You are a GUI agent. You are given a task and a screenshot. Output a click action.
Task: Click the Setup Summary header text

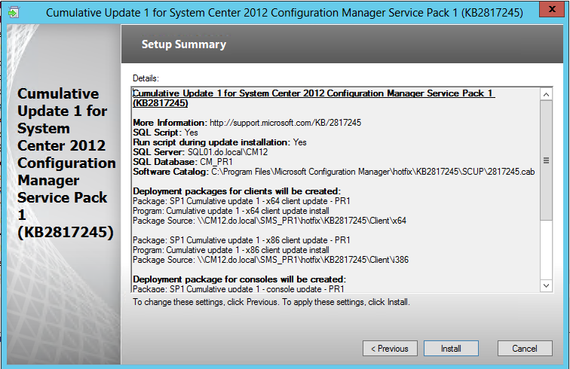pyautogui.click(x=184, y=44)
